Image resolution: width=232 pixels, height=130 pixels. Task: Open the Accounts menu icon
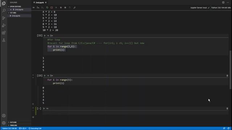click(4, 116)
